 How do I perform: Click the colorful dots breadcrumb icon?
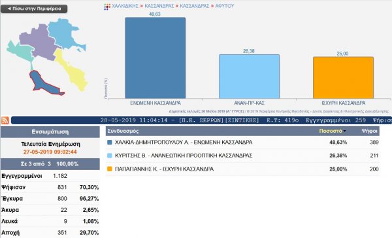(107, 7)
